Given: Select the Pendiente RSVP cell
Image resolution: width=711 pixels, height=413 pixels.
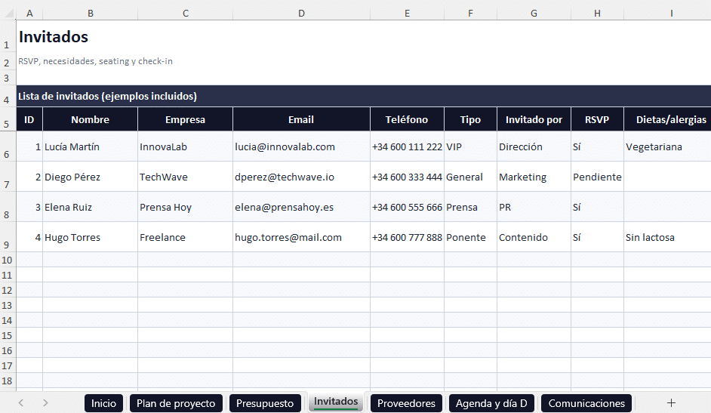Looking at the screenshot, I should click(597, 177).
